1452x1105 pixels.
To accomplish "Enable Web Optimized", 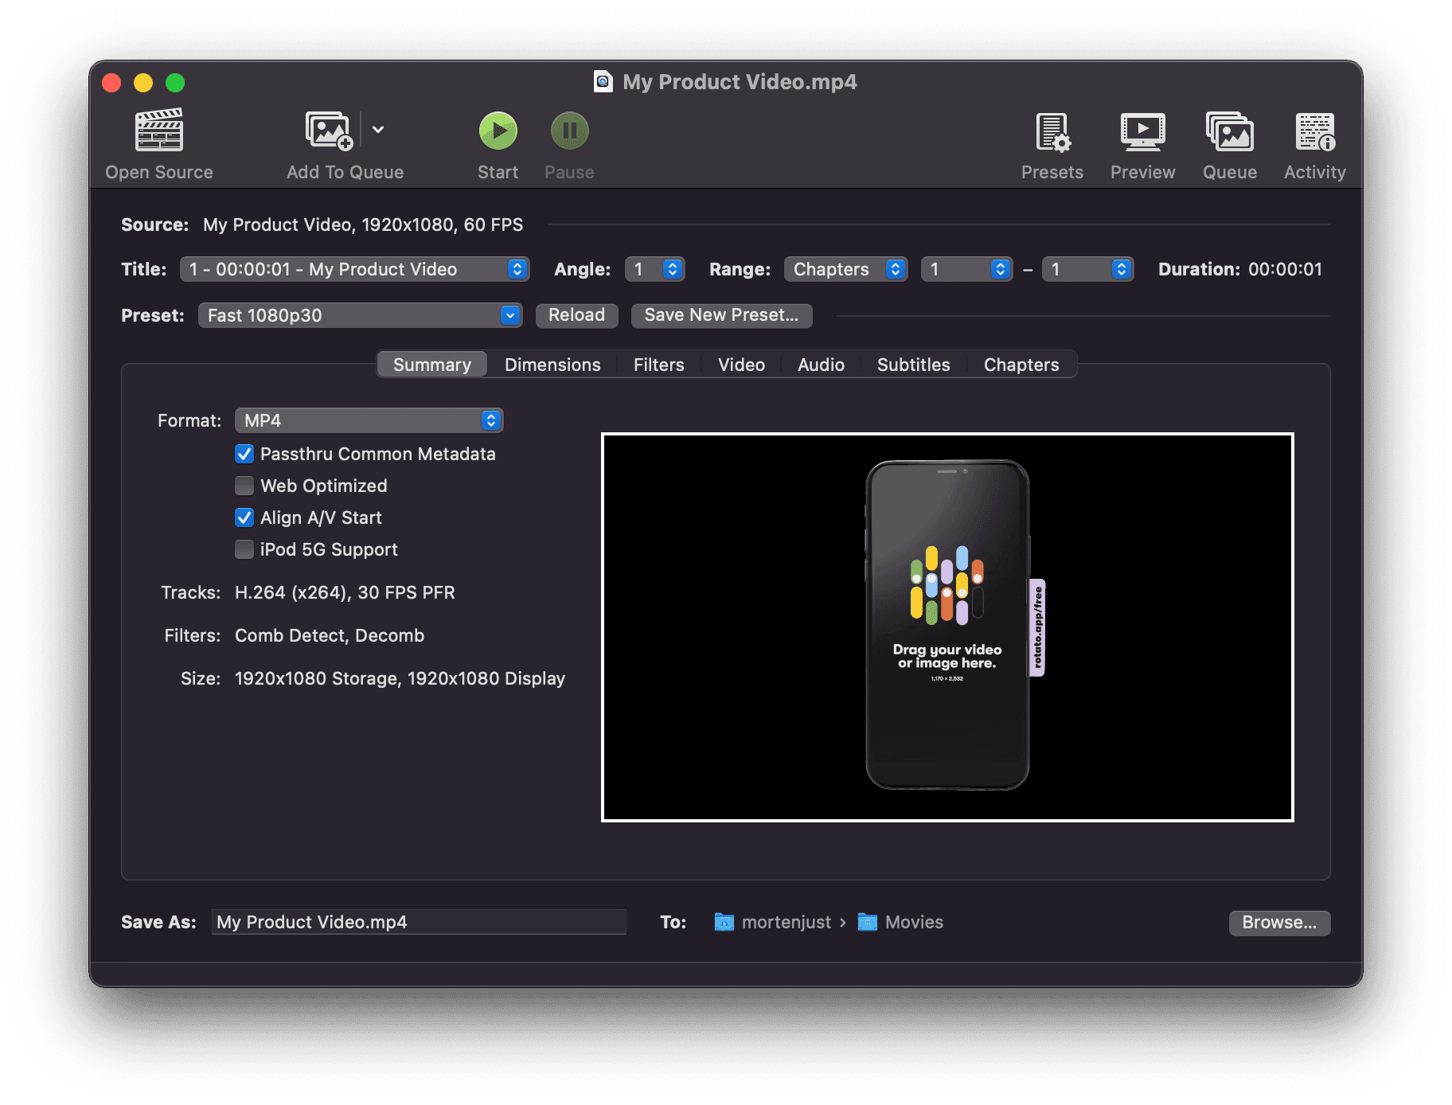I will 244,486.
